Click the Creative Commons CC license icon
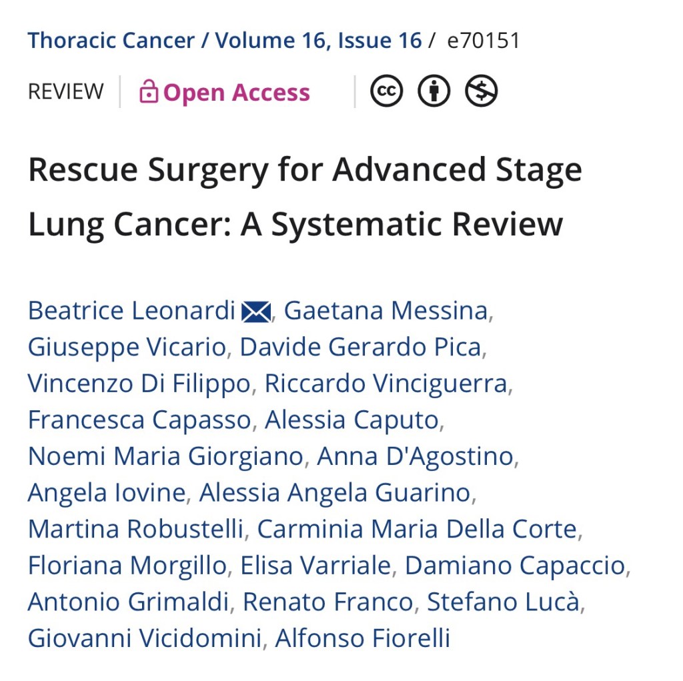Image resolution: width=683 pixels, height=681 pixels. 386,92
